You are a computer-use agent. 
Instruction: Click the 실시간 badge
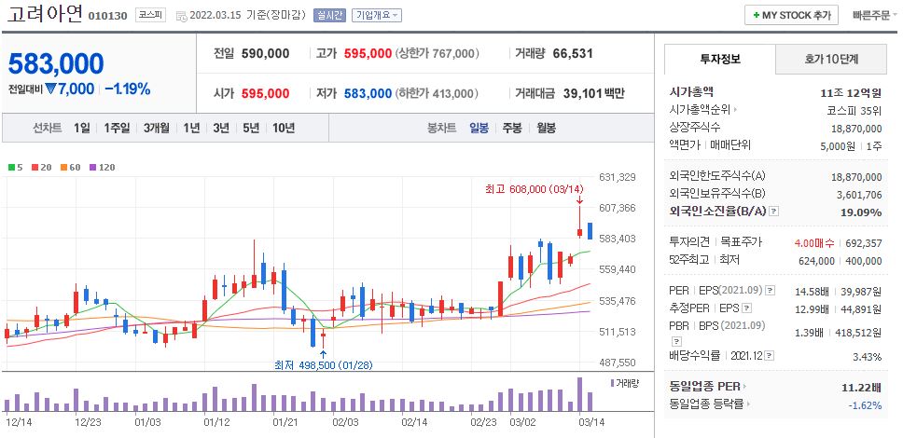click(329, 16)
